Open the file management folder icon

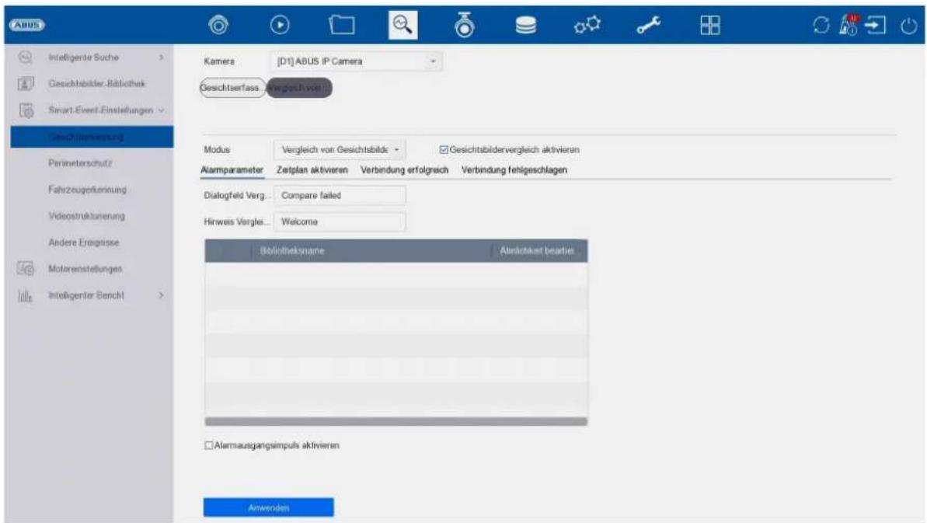pyautogui.click(x=342, y=25)
